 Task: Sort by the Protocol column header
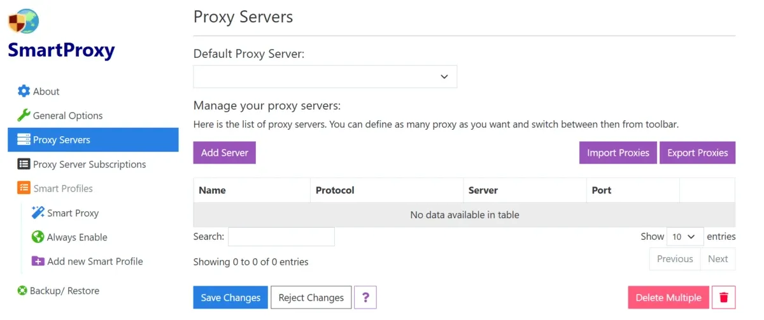387,190
